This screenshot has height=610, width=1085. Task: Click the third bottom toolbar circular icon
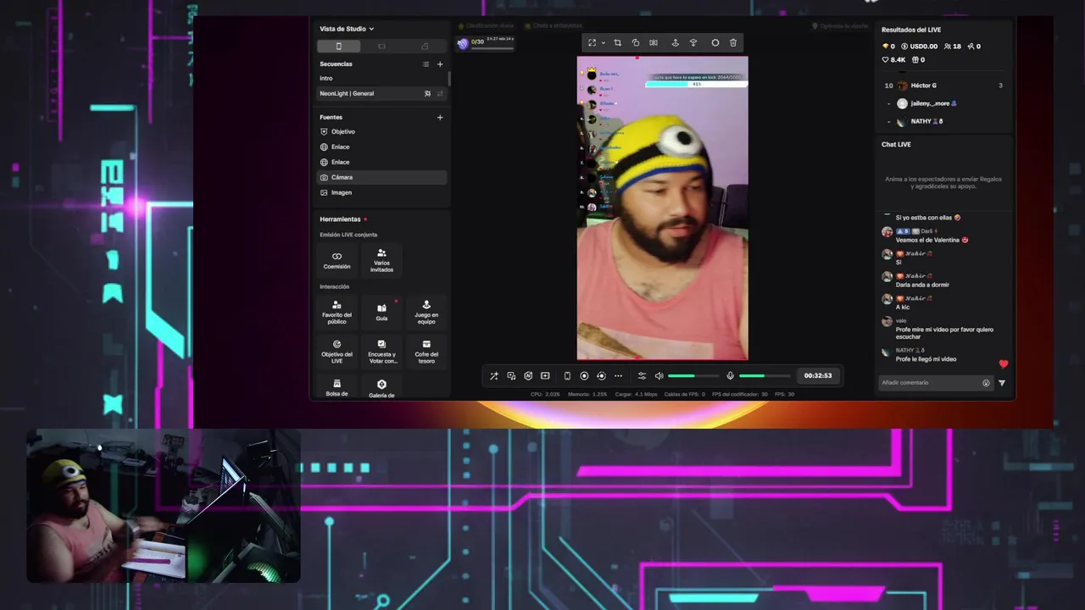(x=528, y=375)
